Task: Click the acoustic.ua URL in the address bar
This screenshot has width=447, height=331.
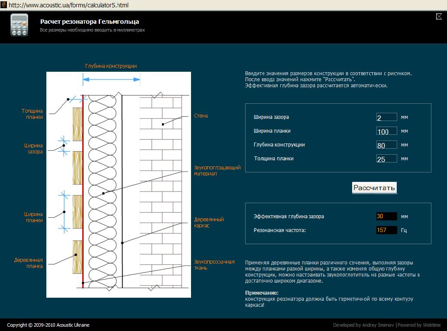Action: pos(68,5)
